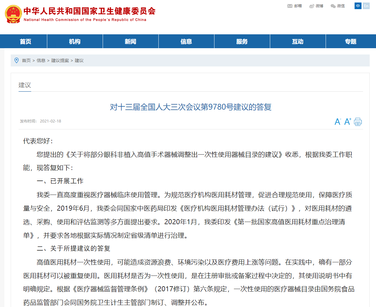Screen dimensions: 376x307
Task: Expand the 互动 navigation dropdown
Action: pyautogui.click(x=298, y=41)
